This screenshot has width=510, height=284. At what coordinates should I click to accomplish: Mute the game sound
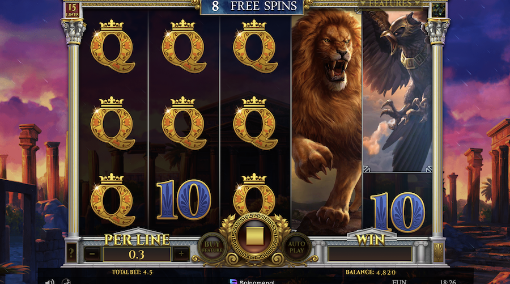pyautogui.click(x=49, y=281)
